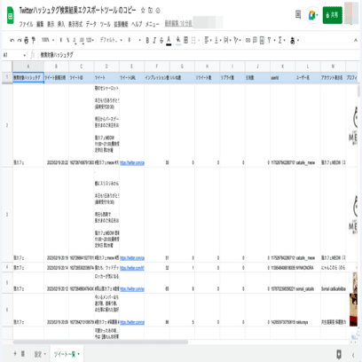The width and height of the screenshot is (362, 362).
Task: Print the spreadsheet
Action: (27, 40)
